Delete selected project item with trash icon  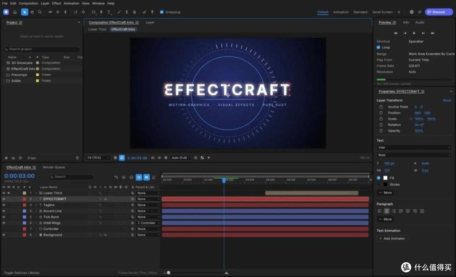(77, 158)
